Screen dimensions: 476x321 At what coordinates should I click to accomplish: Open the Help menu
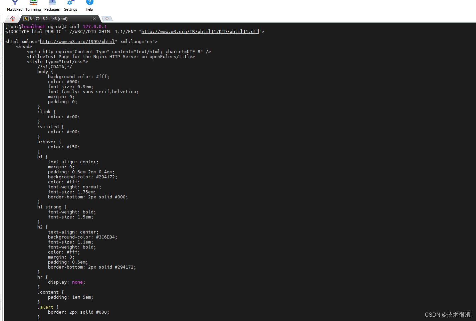tap(89, 6)
